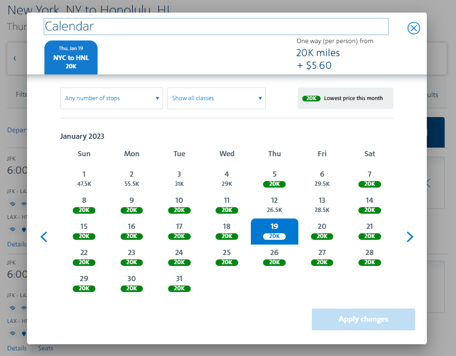Click the January 2023 month heading

pyautogui.click(x=82, y=136)
